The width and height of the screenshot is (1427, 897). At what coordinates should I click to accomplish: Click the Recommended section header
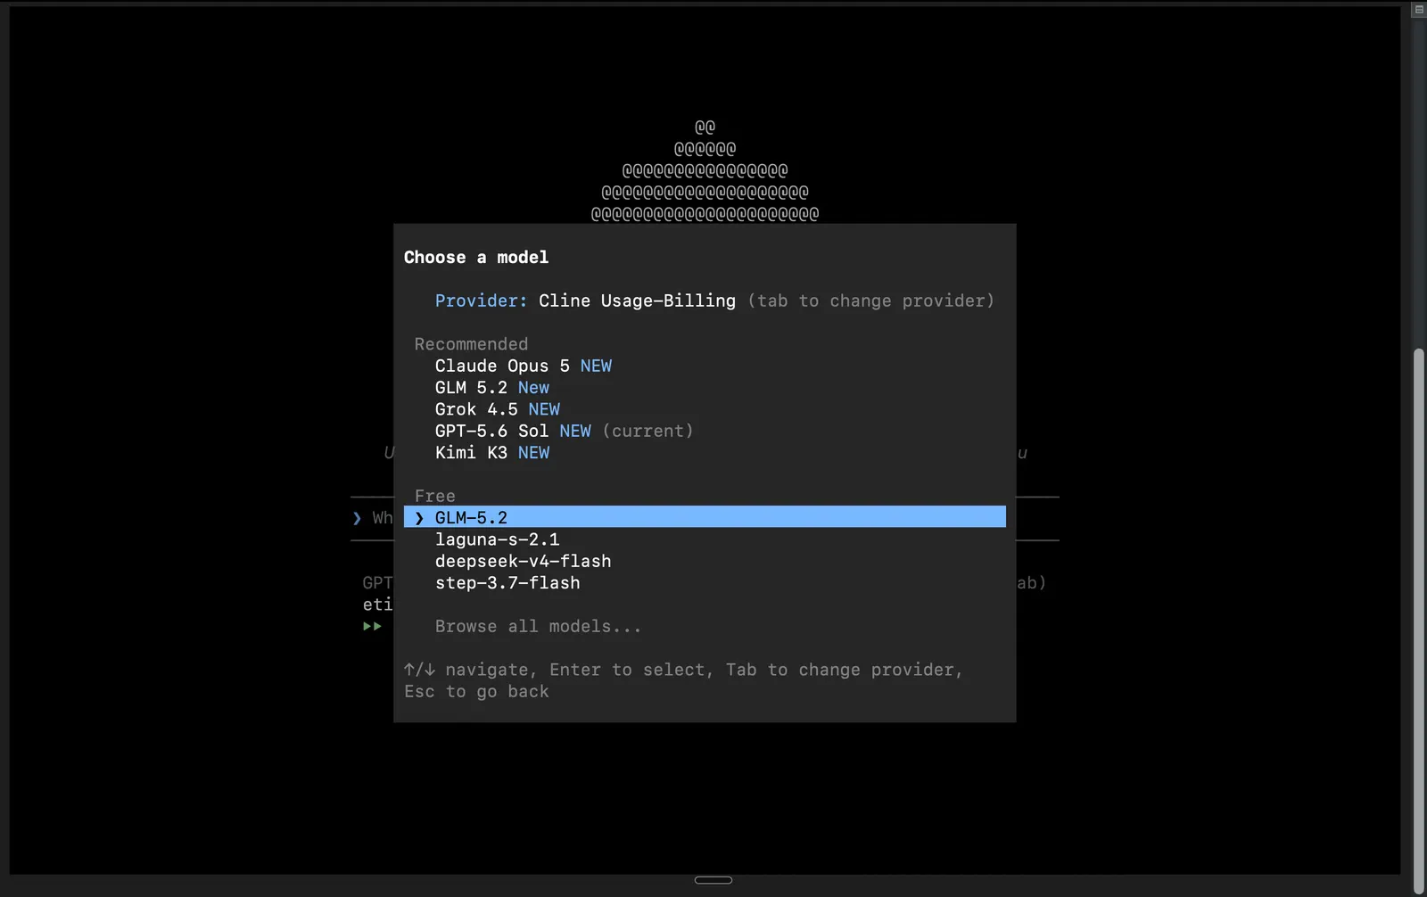point(471,344)
